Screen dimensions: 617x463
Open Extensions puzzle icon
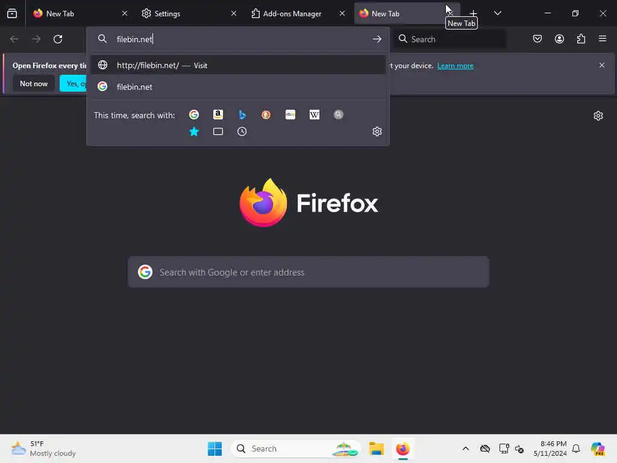pos(581,39)
